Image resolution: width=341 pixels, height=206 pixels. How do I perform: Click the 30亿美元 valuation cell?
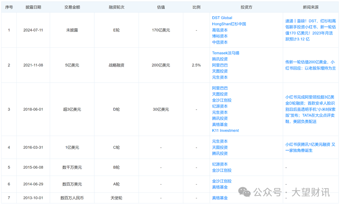[161, 109]
